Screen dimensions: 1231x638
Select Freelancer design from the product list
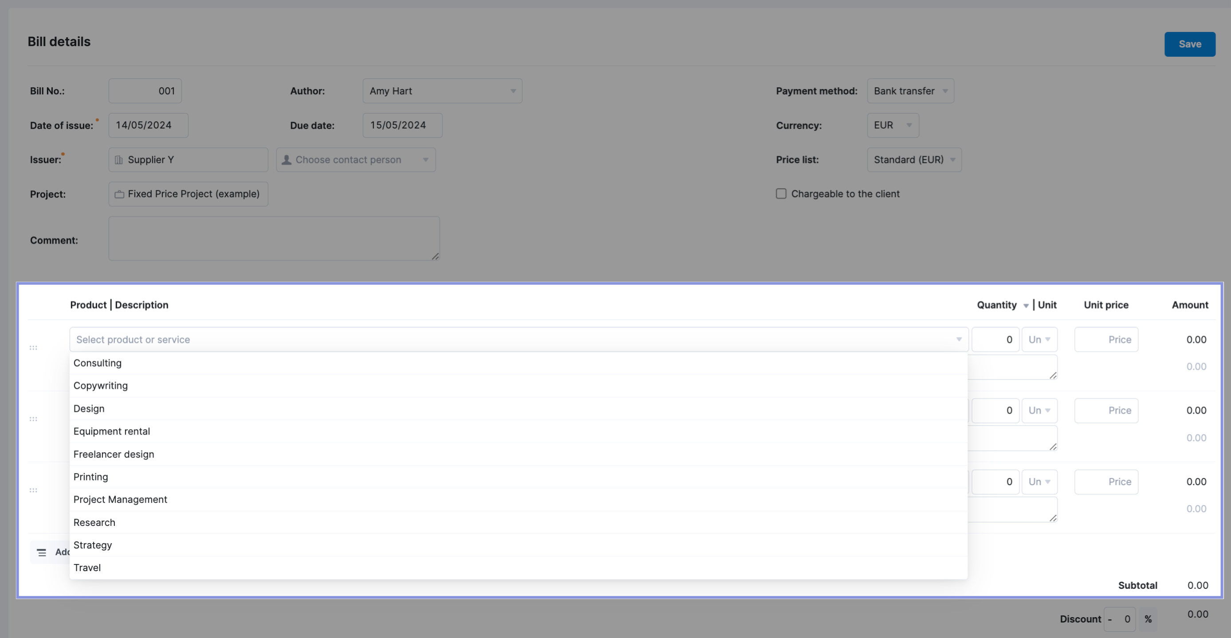click(113, 454)
